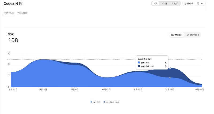The height and width of the screenshot is (114, 214).
Task: Switch to the 代码审查 tab
Action: [x=22, y=13]
